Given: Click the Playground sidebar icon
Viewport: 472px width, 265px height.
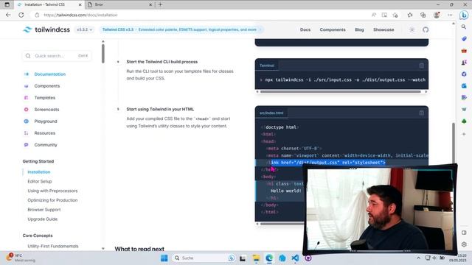Looking at the screenshot, I should coord(27,121).
